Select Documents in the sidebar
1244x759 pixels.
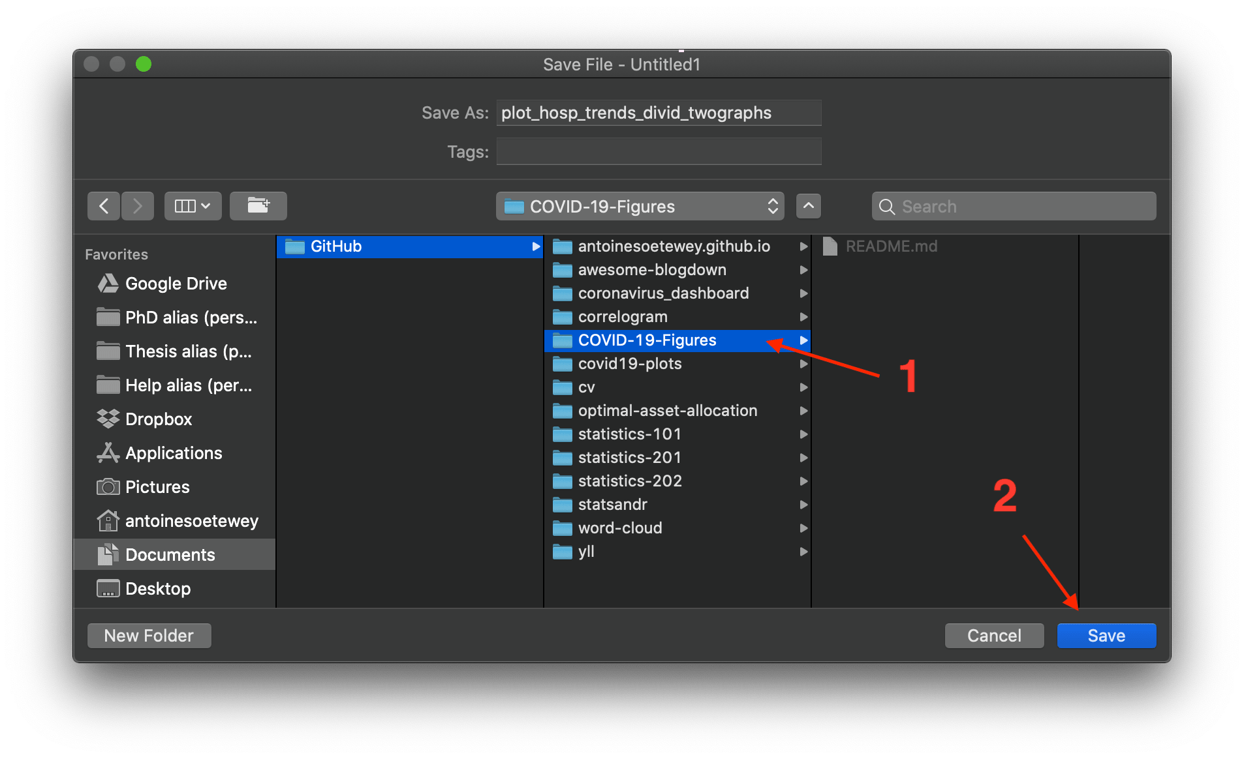click(x=175, y=555)
